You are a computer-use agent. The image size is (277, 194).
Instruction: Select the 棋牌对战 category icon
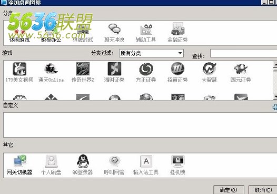[x=83, y=30]
